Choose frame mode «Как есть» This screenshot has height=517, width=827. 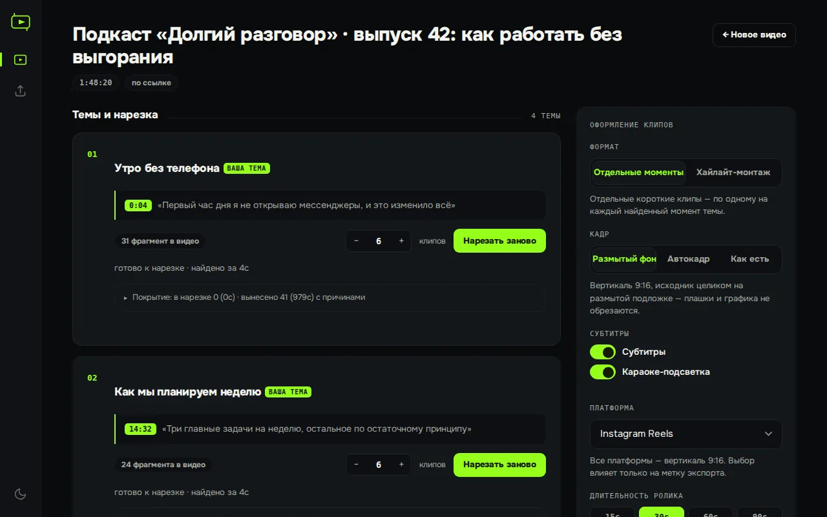coord(749,259)
